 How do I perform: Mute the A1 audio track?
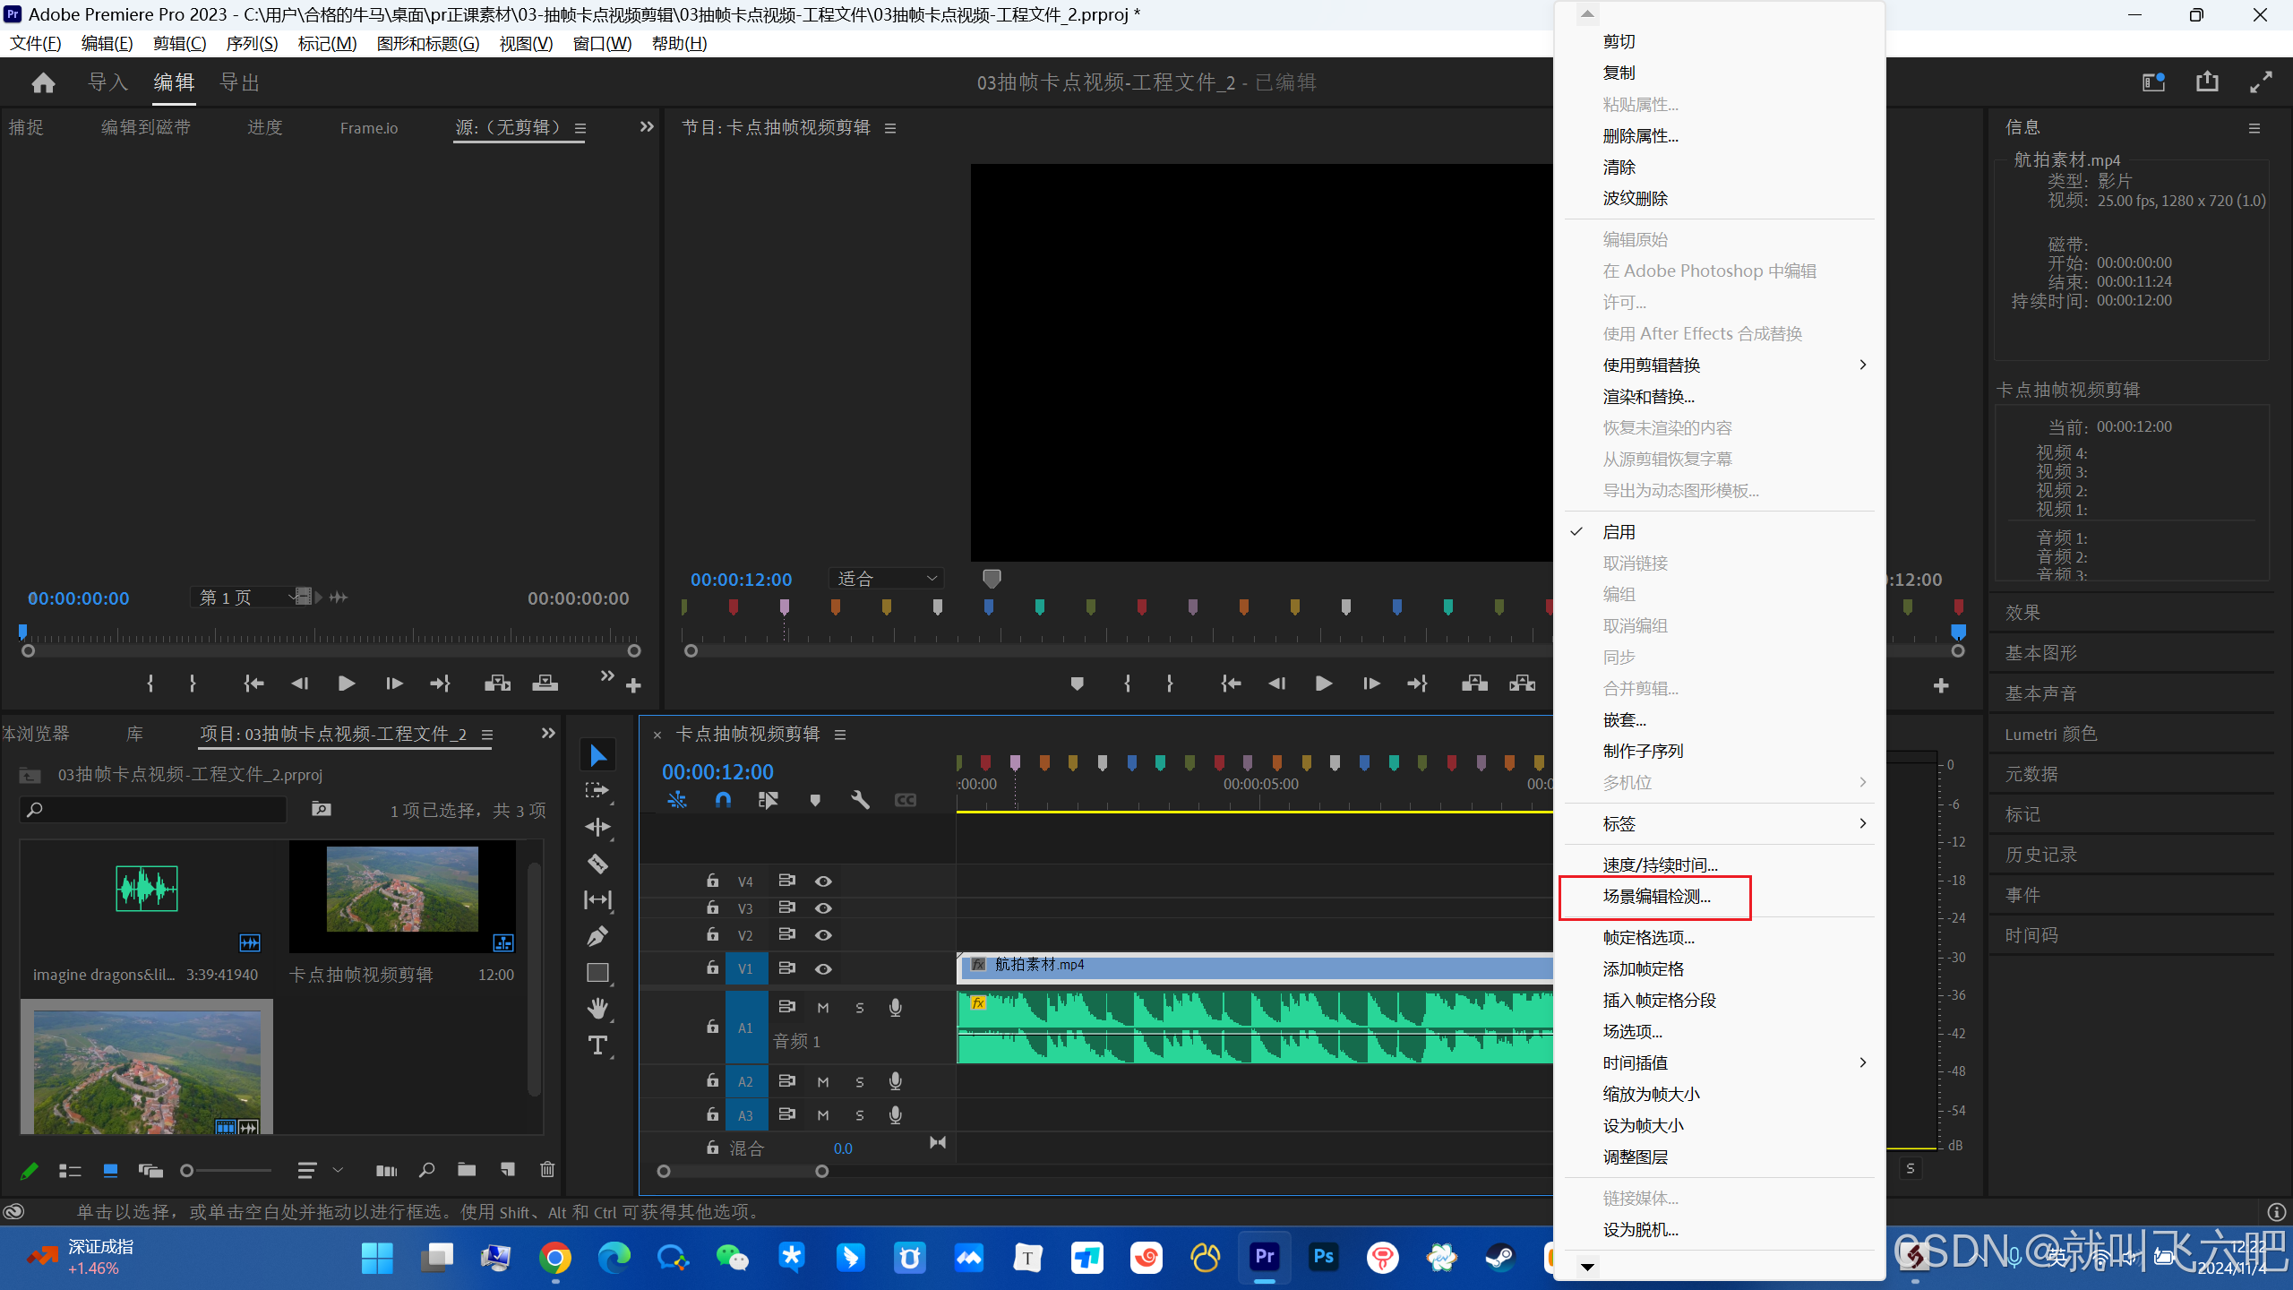823,1008
